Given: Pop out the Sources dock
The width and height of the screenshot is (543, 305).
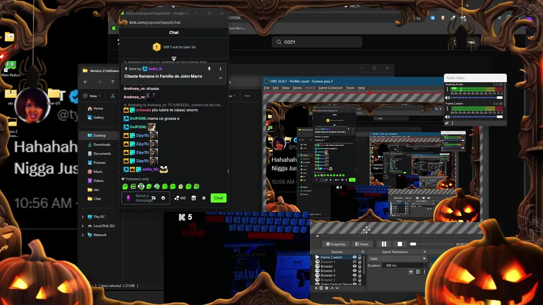Looking at the screenshot, I should [x=363, y=252].
